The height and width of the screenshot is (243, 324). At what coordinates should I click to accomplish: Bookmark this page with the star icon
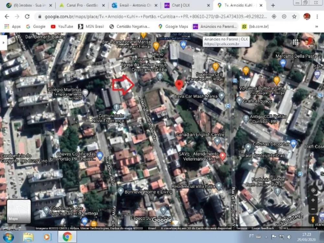click(294, 17)
